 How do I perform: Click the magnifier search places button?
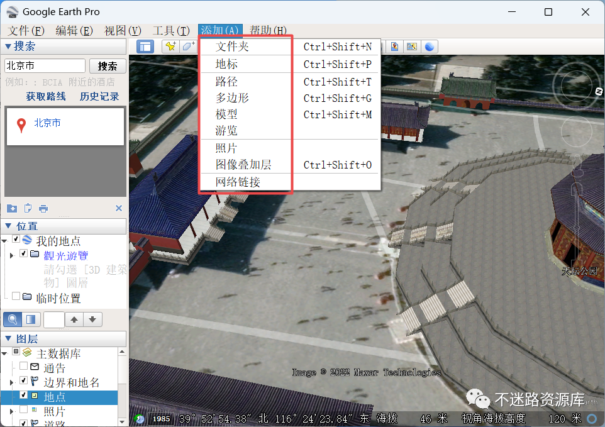pyautogui.click(x=13, y=319)
